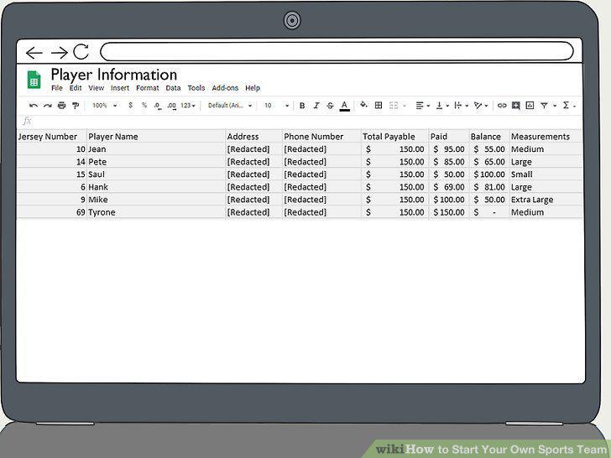Open the fill color bucket icon
The height and width of the screenshot is (458, 611).
click(363, 104)
